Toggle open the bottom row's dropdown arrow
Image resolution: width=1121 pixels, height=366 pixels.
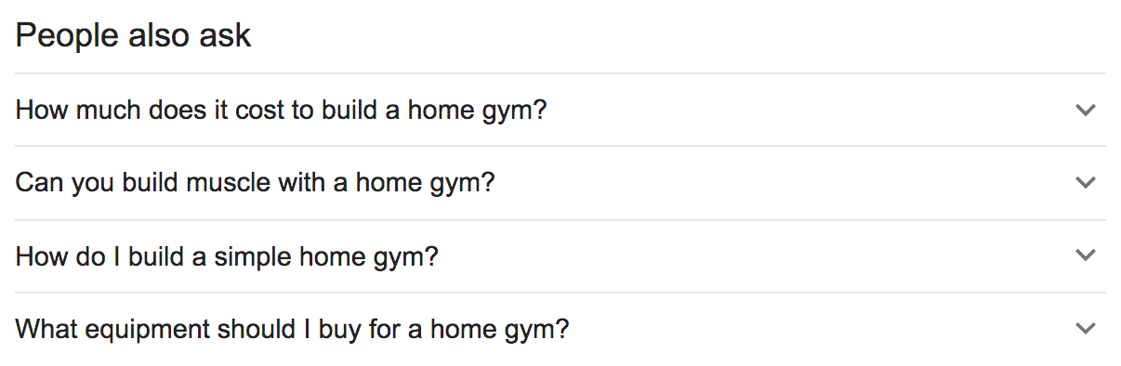[1085, 328]
